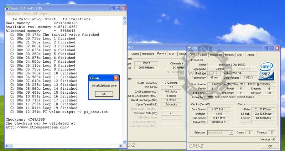Click the 'Loop 1 finished' line
Viewport: 285px width, 151px height.
(x=43, y=38)
